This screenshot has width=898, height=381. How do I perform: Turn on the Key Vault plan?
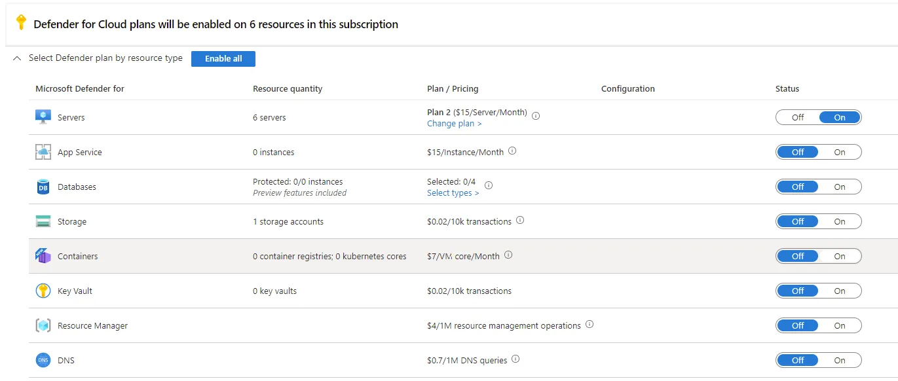(x=840, y=291)
